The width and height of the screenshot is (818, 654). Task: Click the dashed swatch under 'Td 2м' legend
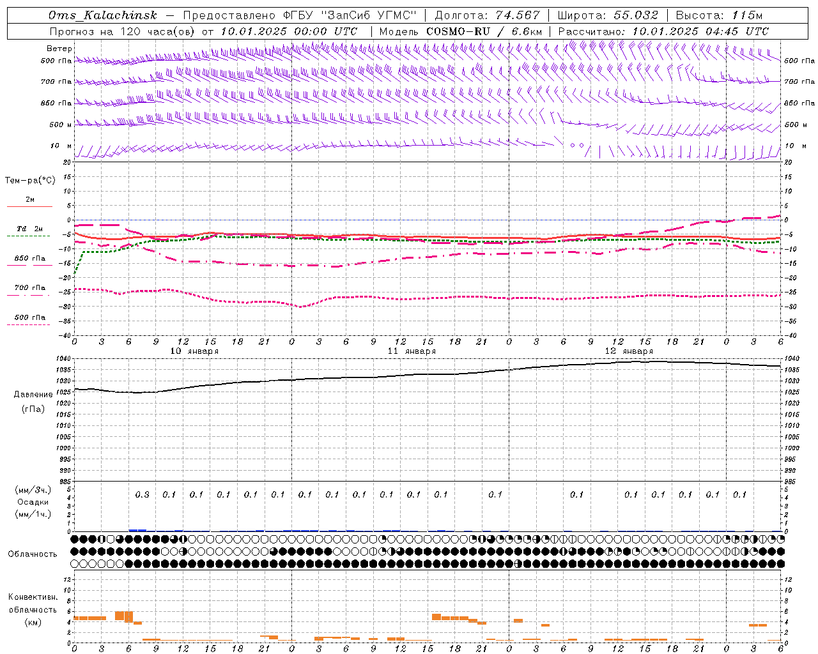click(x=29, y=236)
